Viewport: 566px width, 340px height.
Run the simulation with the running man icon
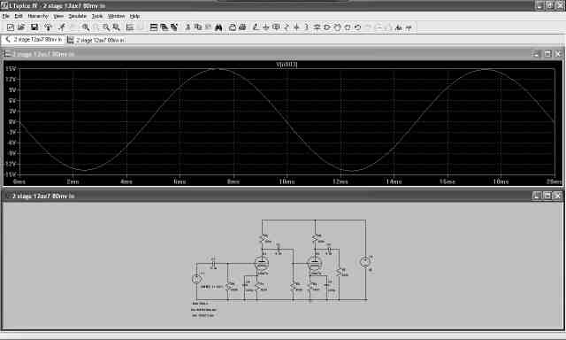point(62,27)
